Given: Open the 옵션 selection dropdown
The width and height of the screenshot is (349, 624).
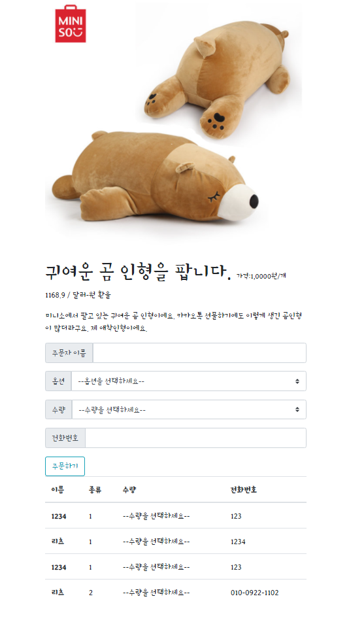Looking at the screenshot, I should [x=189, y=381].
